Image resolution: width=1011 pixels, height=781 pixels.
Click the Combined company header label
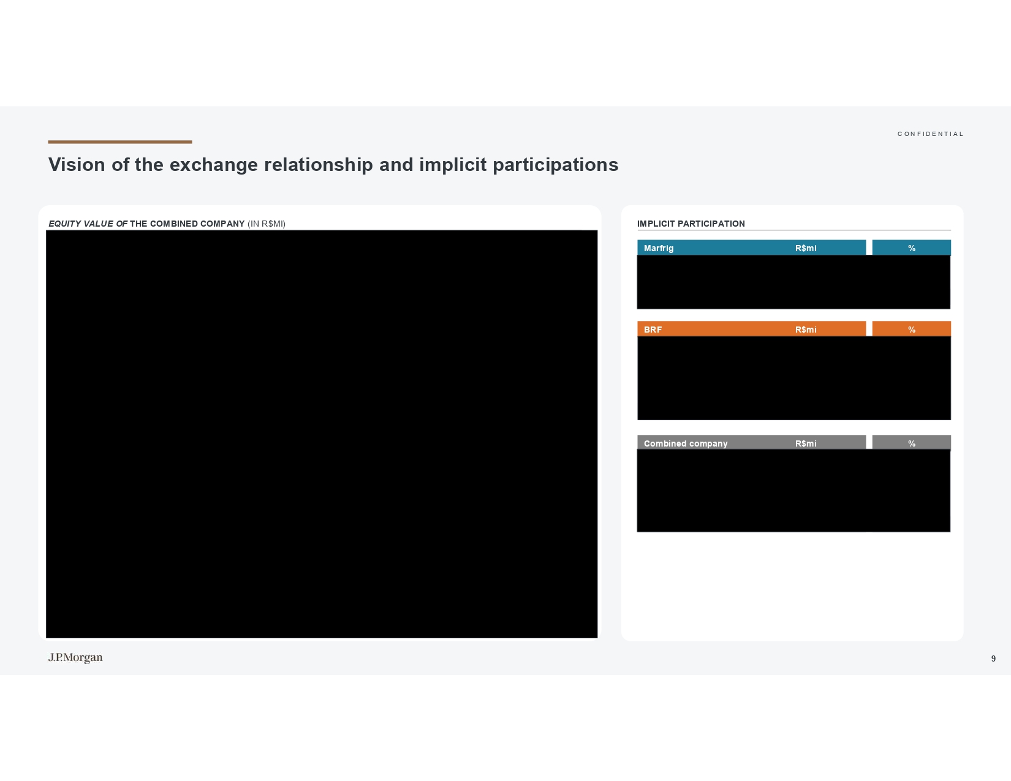(x=686, y=443)
